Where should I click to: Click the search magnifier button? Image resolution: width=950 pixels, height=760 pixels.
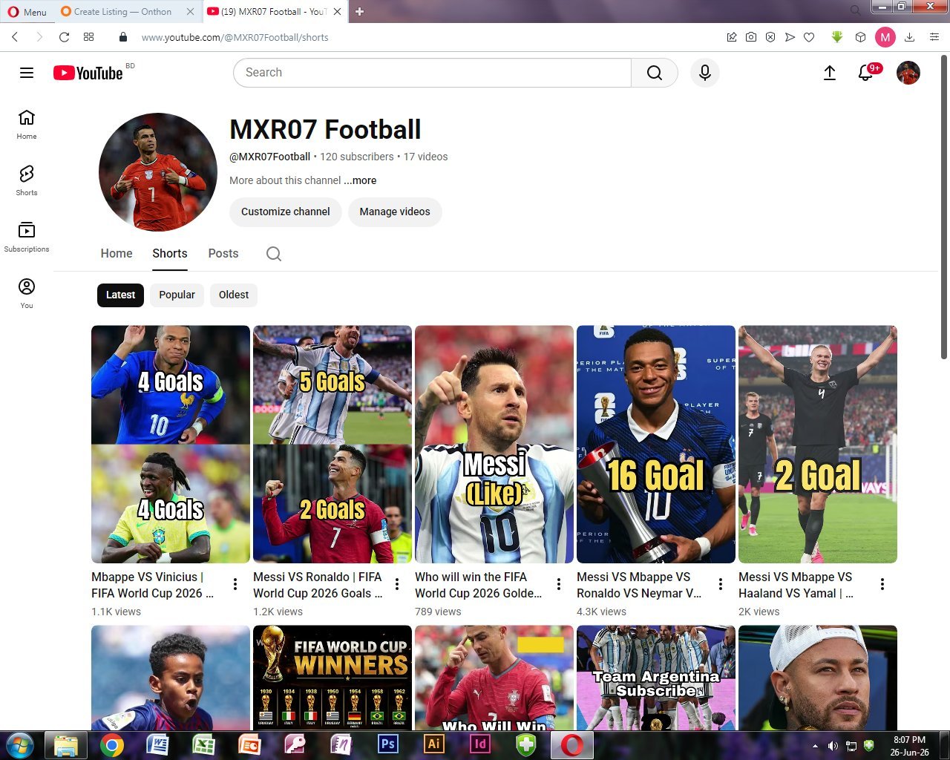pos(654,73)
